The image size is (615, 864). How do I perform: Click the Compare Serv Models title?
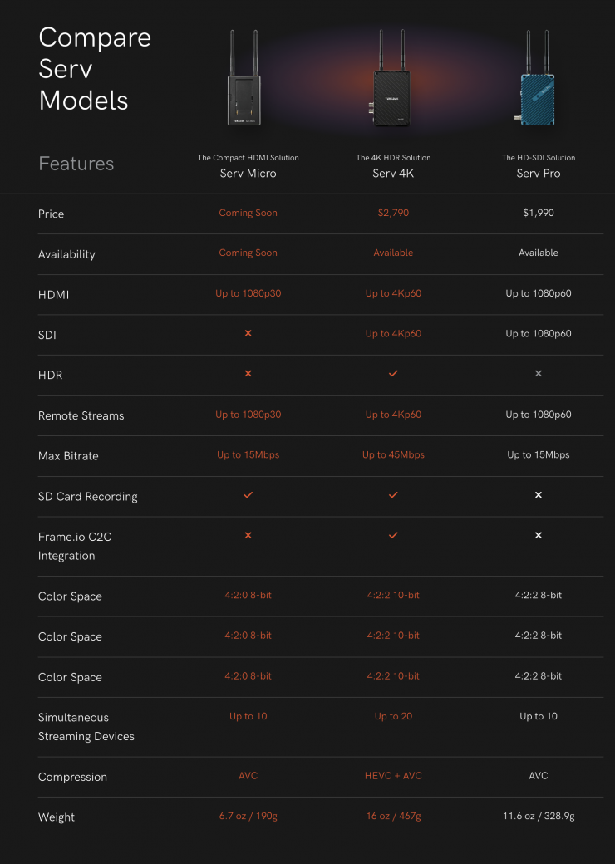coord(95,69)
